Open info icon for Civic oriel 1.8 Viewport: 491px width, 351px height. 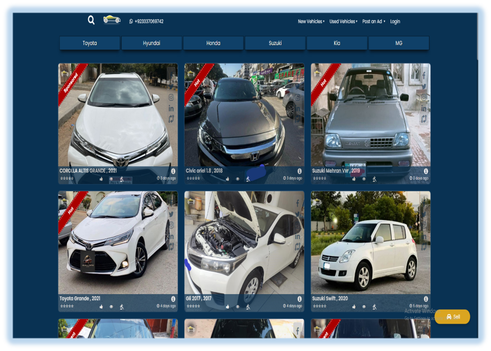pos(299,171)
